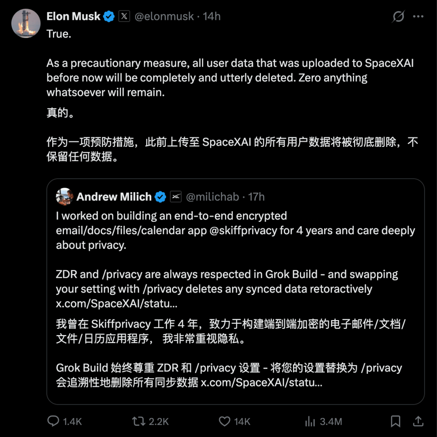Click the SpaceX affiliation badge beside Andrew Milich
Viewport: 437px width, 437px height.
[176, 197]
